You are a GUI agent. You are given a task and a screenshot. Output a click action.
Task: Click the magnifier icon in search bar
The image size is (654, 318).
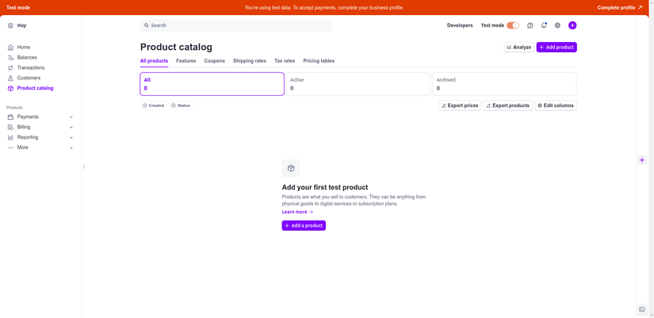coord(147,25)
